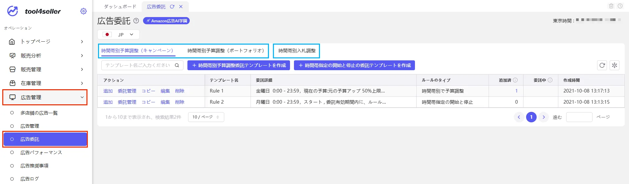This screenshot has height=184, width=629.
Task: Click the 在庫管理 box icon
Action: (12, 83)
